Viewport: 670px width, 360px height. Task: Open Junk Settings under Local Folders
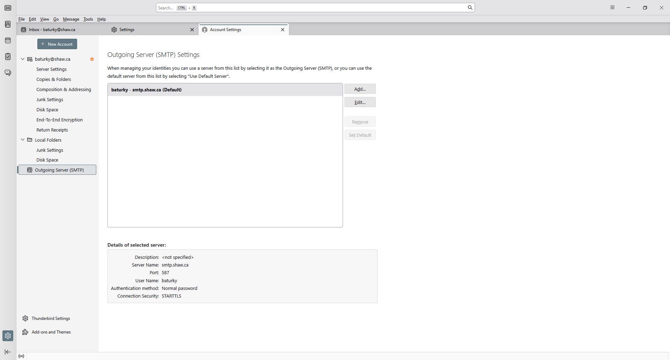point(50,150)
